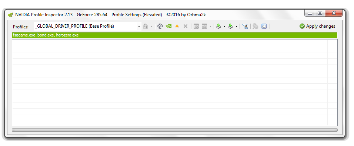The width and height of the screenshot is (354, 146).
Task: Click the home (base profile) icon
Action: coord(146,26)
